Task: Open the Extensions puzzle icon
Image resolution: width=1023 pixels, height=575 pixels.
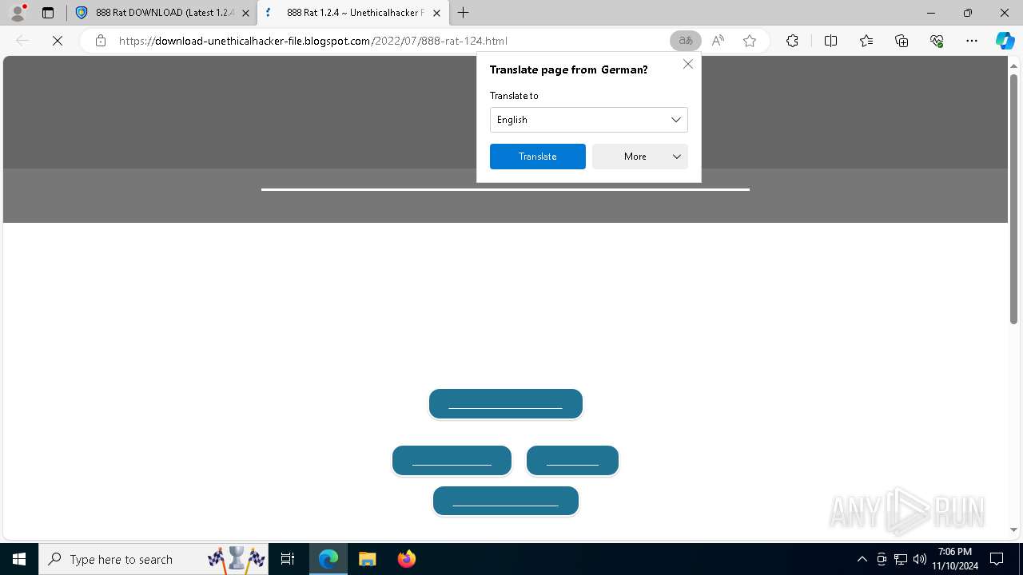Action: pos(792,41)
